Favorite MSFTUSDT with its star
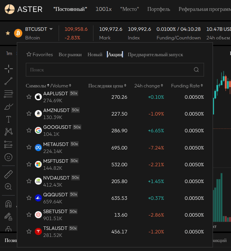The image size is (231, 251). pos(29,164)
